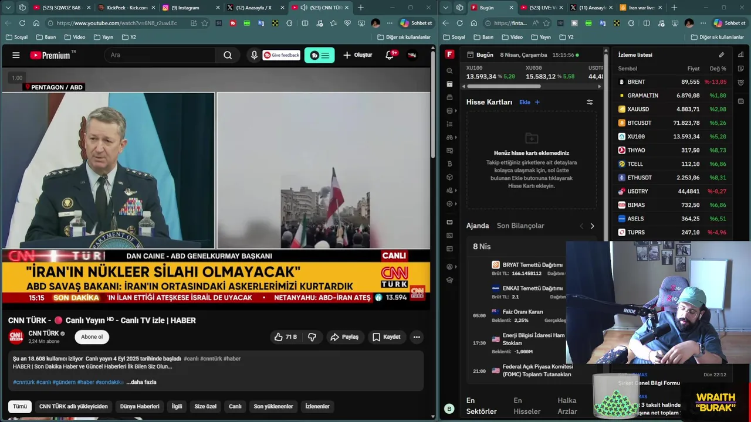Screen dimensions: 751x422
Task: Open Fintables search in left sidebar
Action: [449, 70]
